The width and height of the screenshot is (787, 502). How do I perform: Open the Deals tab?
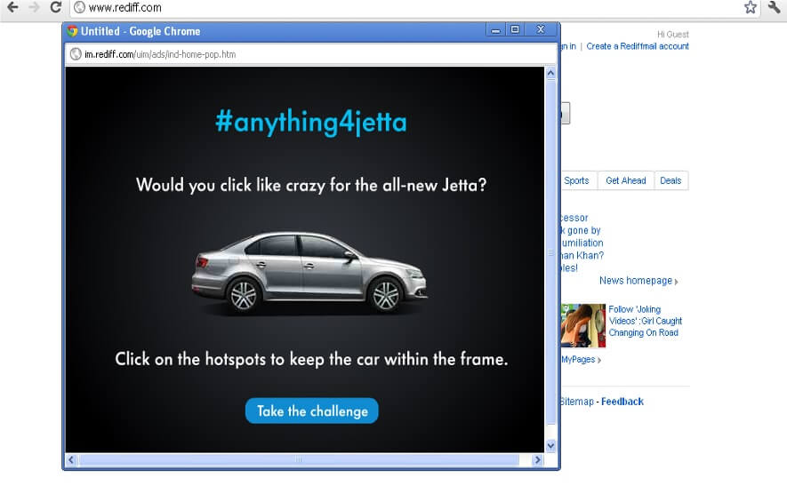coord(671,180)
